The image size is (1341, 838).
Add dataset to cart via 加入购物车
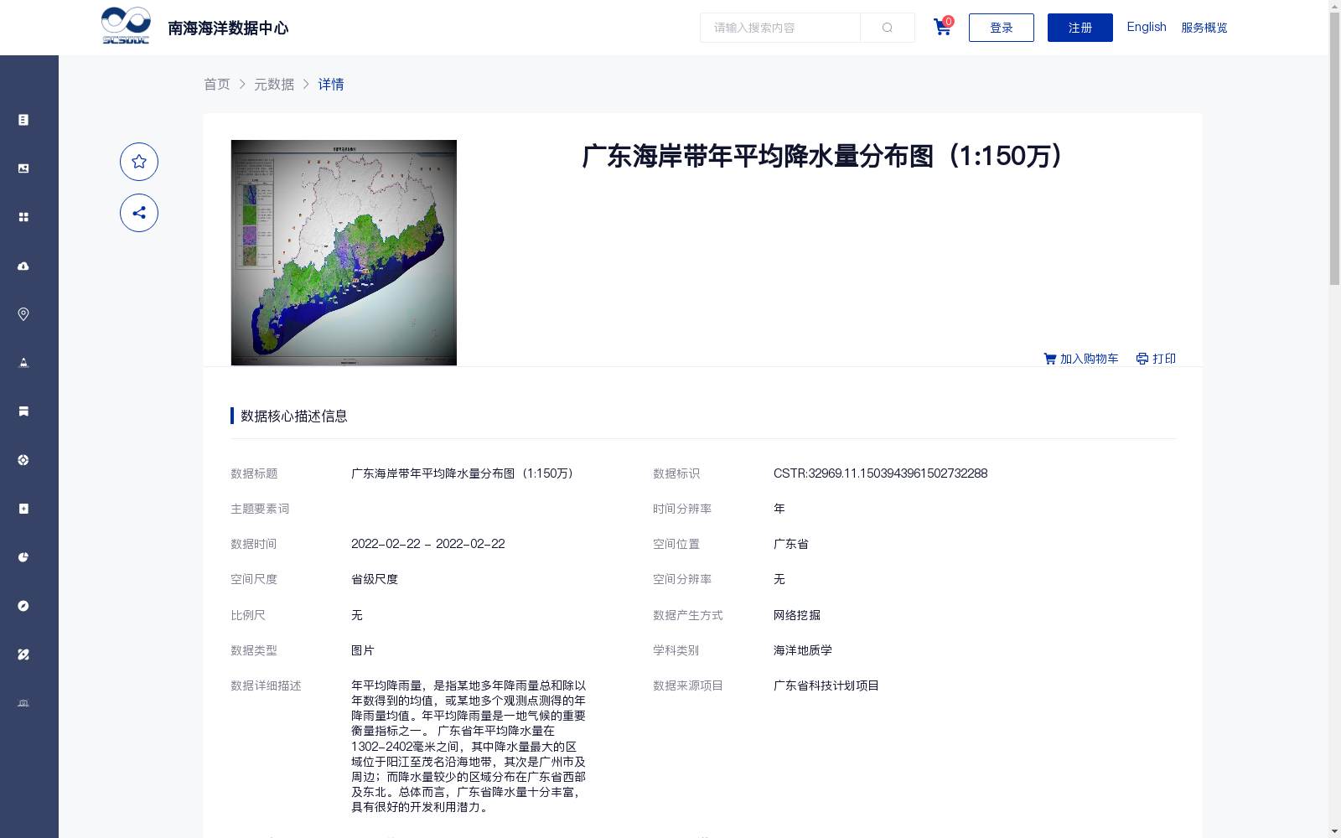point(1081,359)
